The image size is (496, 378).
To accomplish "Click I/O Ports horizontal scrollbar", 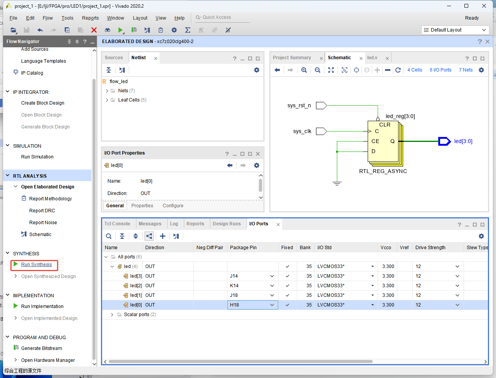I will [x=240, y=361].
